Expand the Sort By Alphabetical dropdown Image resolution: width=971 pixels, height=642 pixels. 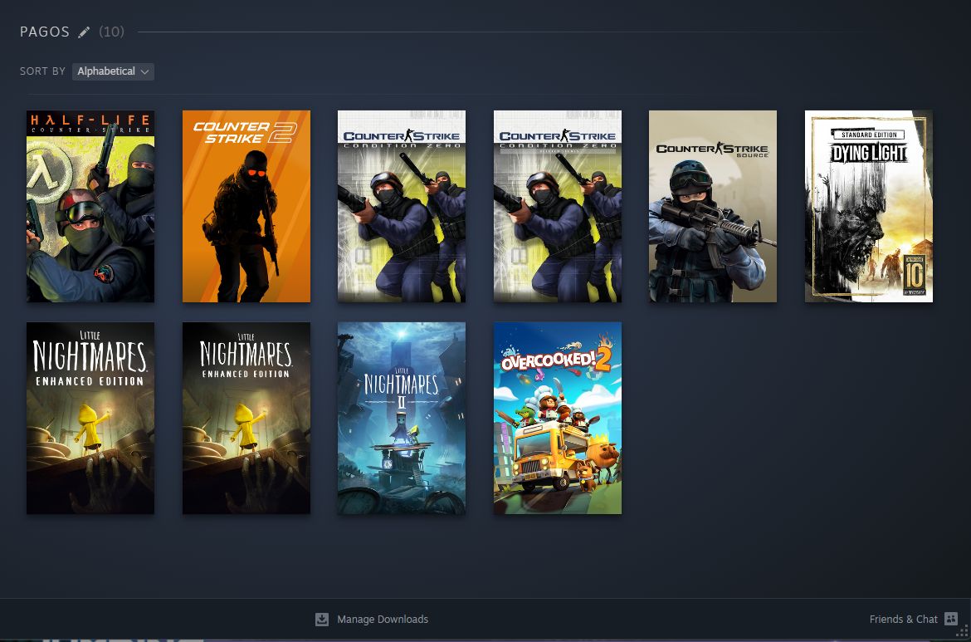(113, 71)
